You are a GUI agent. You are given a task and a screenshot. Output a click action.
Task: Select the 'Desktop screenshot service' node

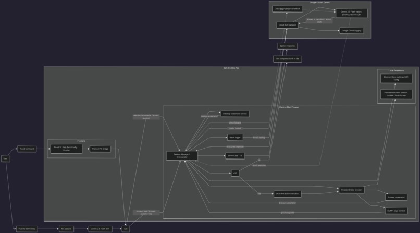point(235,114)
